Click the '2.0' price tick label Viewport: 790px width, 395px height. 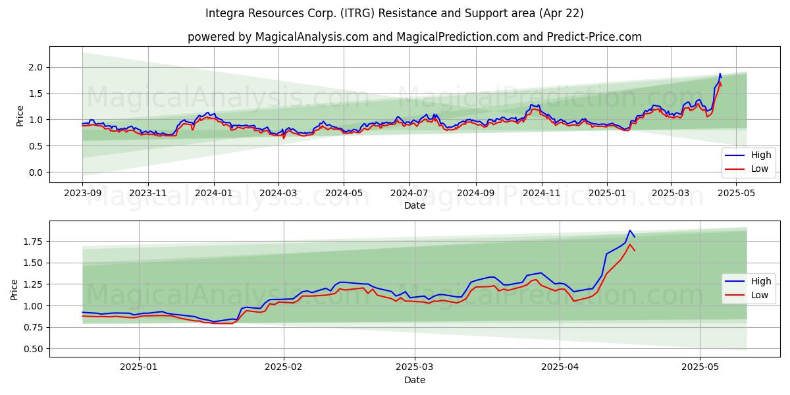[36, 67]
